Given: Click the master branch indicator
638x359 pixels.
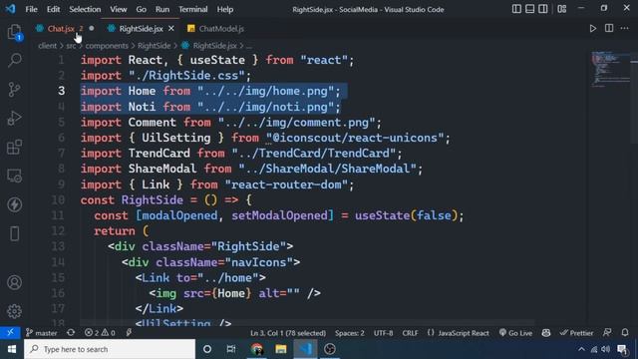Looking at the screenshot, I should pos(42,333).
